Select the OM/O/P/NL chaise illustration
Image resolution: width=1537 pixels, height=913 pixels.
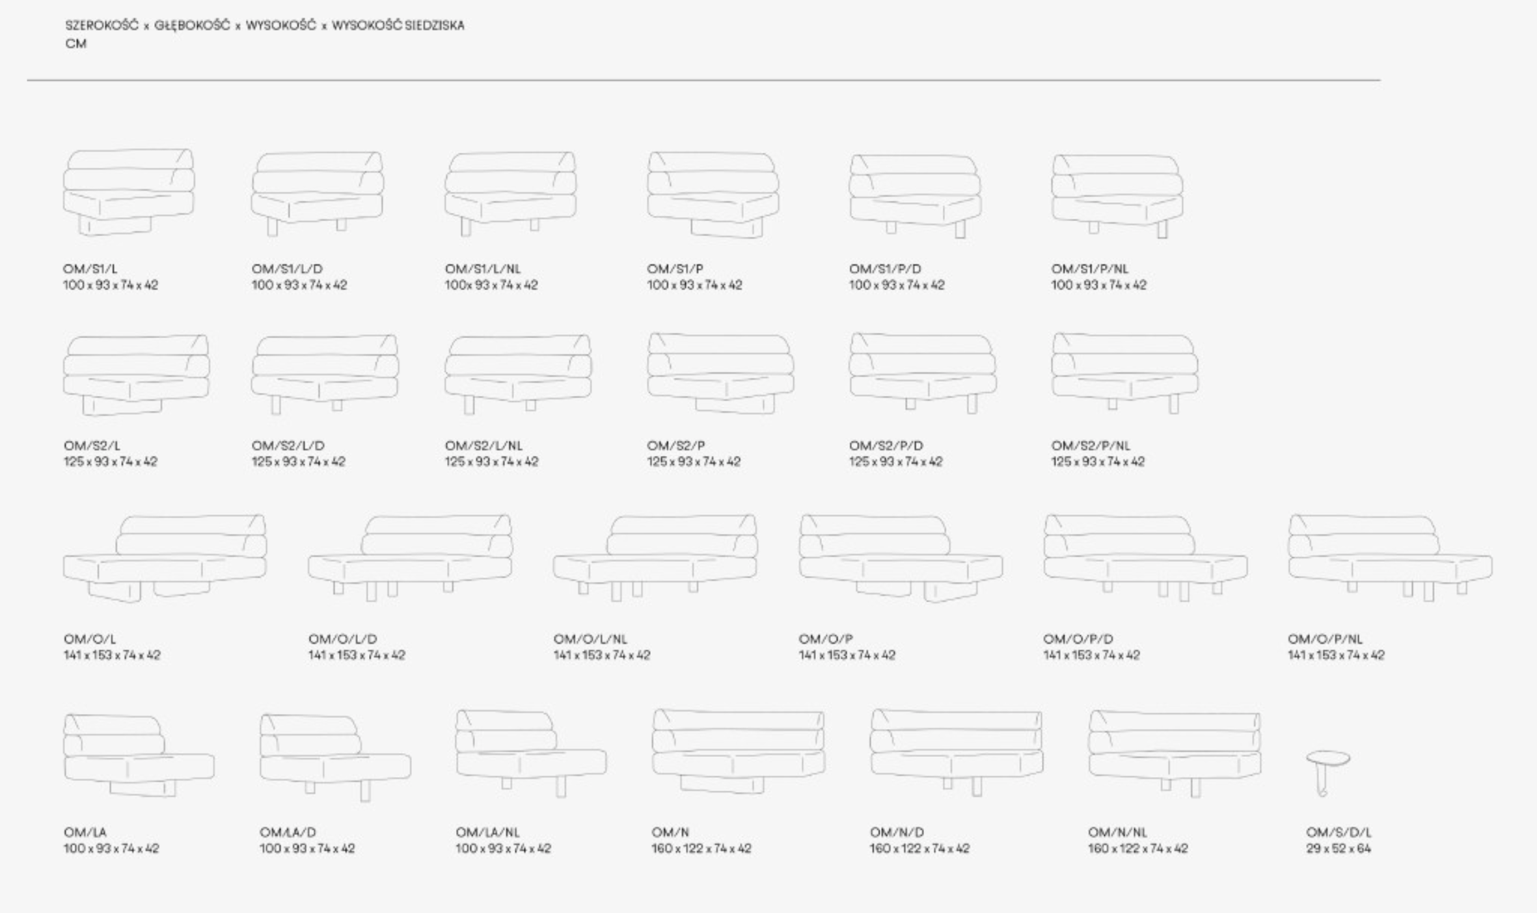1391,557
